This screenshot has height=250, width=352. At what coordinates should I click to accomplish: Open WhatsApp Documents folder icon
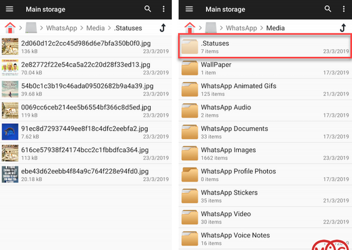click(x=189, y=132)
